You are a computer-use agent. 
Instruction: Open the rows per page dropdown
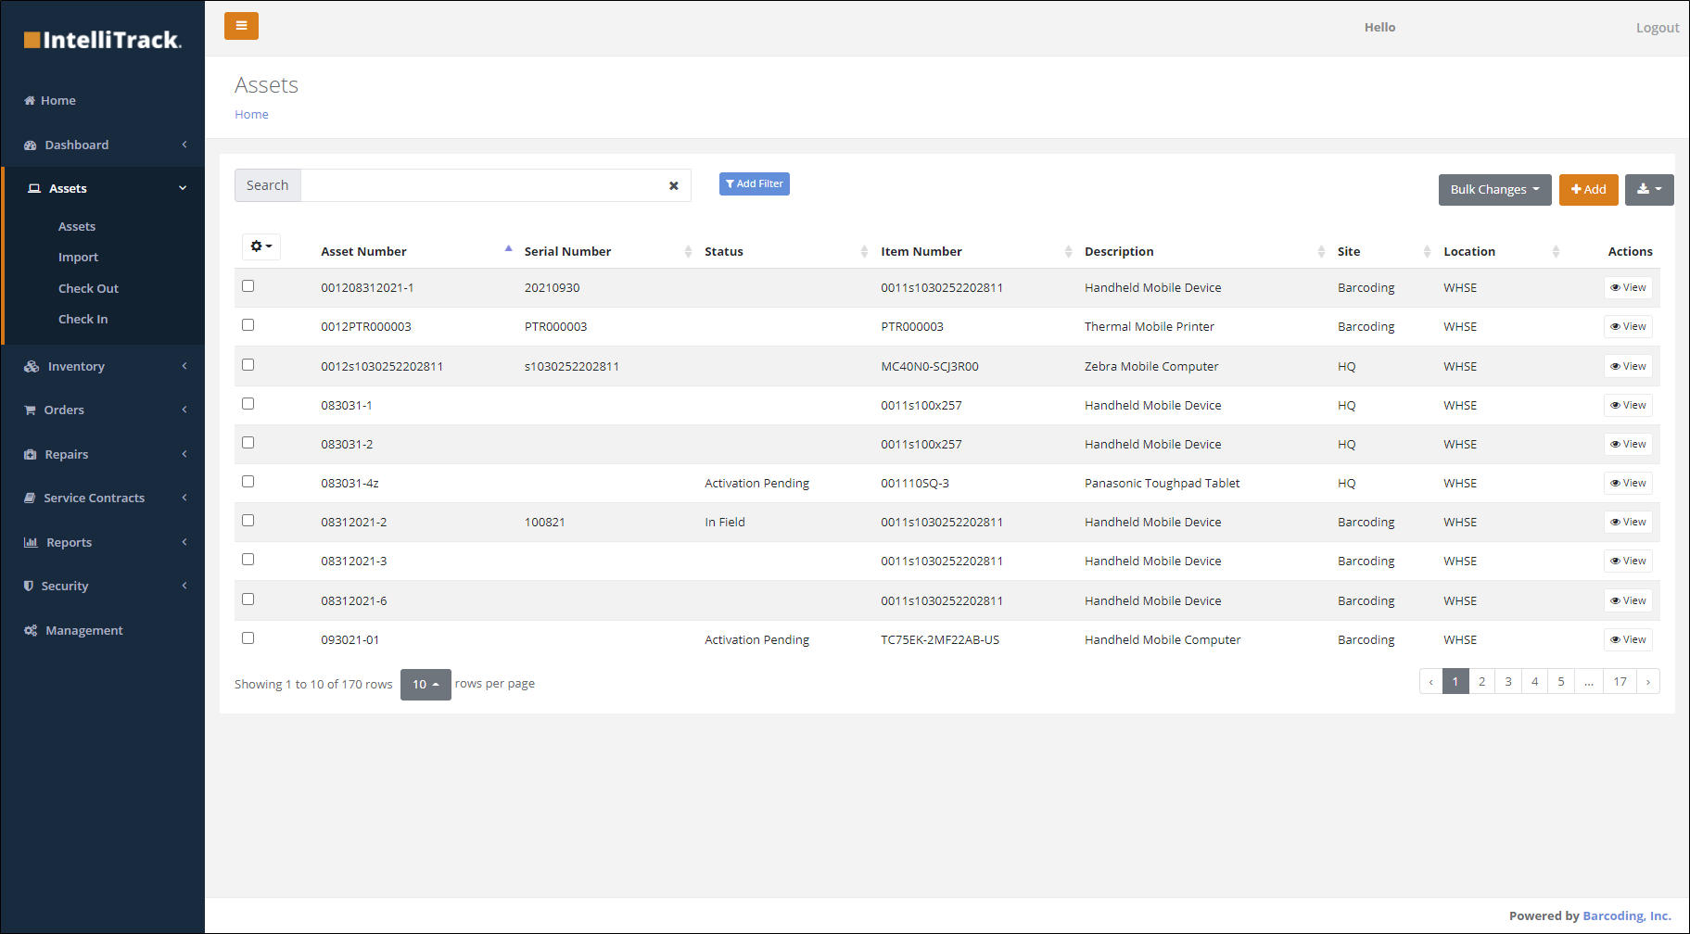[426, 685]
